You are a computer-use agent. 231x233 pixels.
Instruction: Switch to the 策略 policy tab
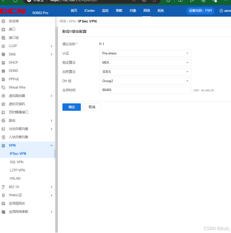pos(119,11)
